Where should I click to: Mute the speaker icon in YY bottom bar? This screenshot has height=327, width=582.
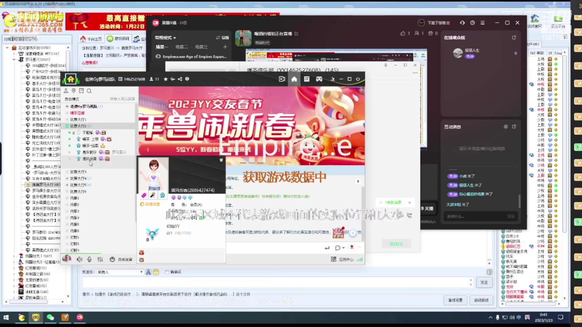[x=79, y=259]
